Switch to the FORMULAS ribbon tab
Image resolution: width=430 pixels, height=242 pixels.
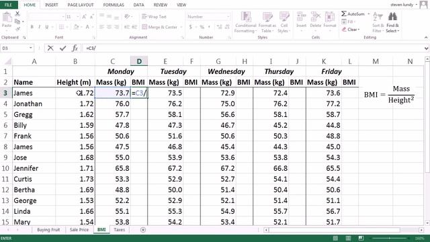click(x=114, y=5)
